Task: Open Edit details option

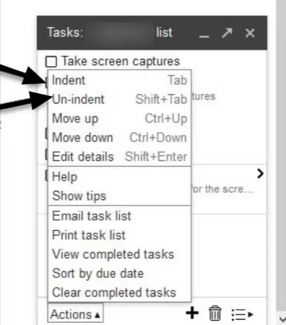Action: pos(119,157)
